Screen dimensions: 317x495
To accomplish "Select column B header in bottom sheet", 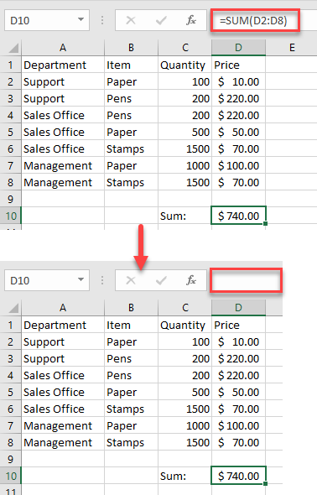I will [131, 308].
